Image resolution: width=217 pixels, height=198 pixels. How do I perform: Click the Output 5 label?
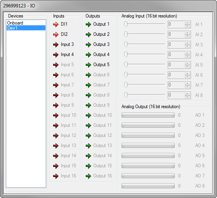point(101,65)
